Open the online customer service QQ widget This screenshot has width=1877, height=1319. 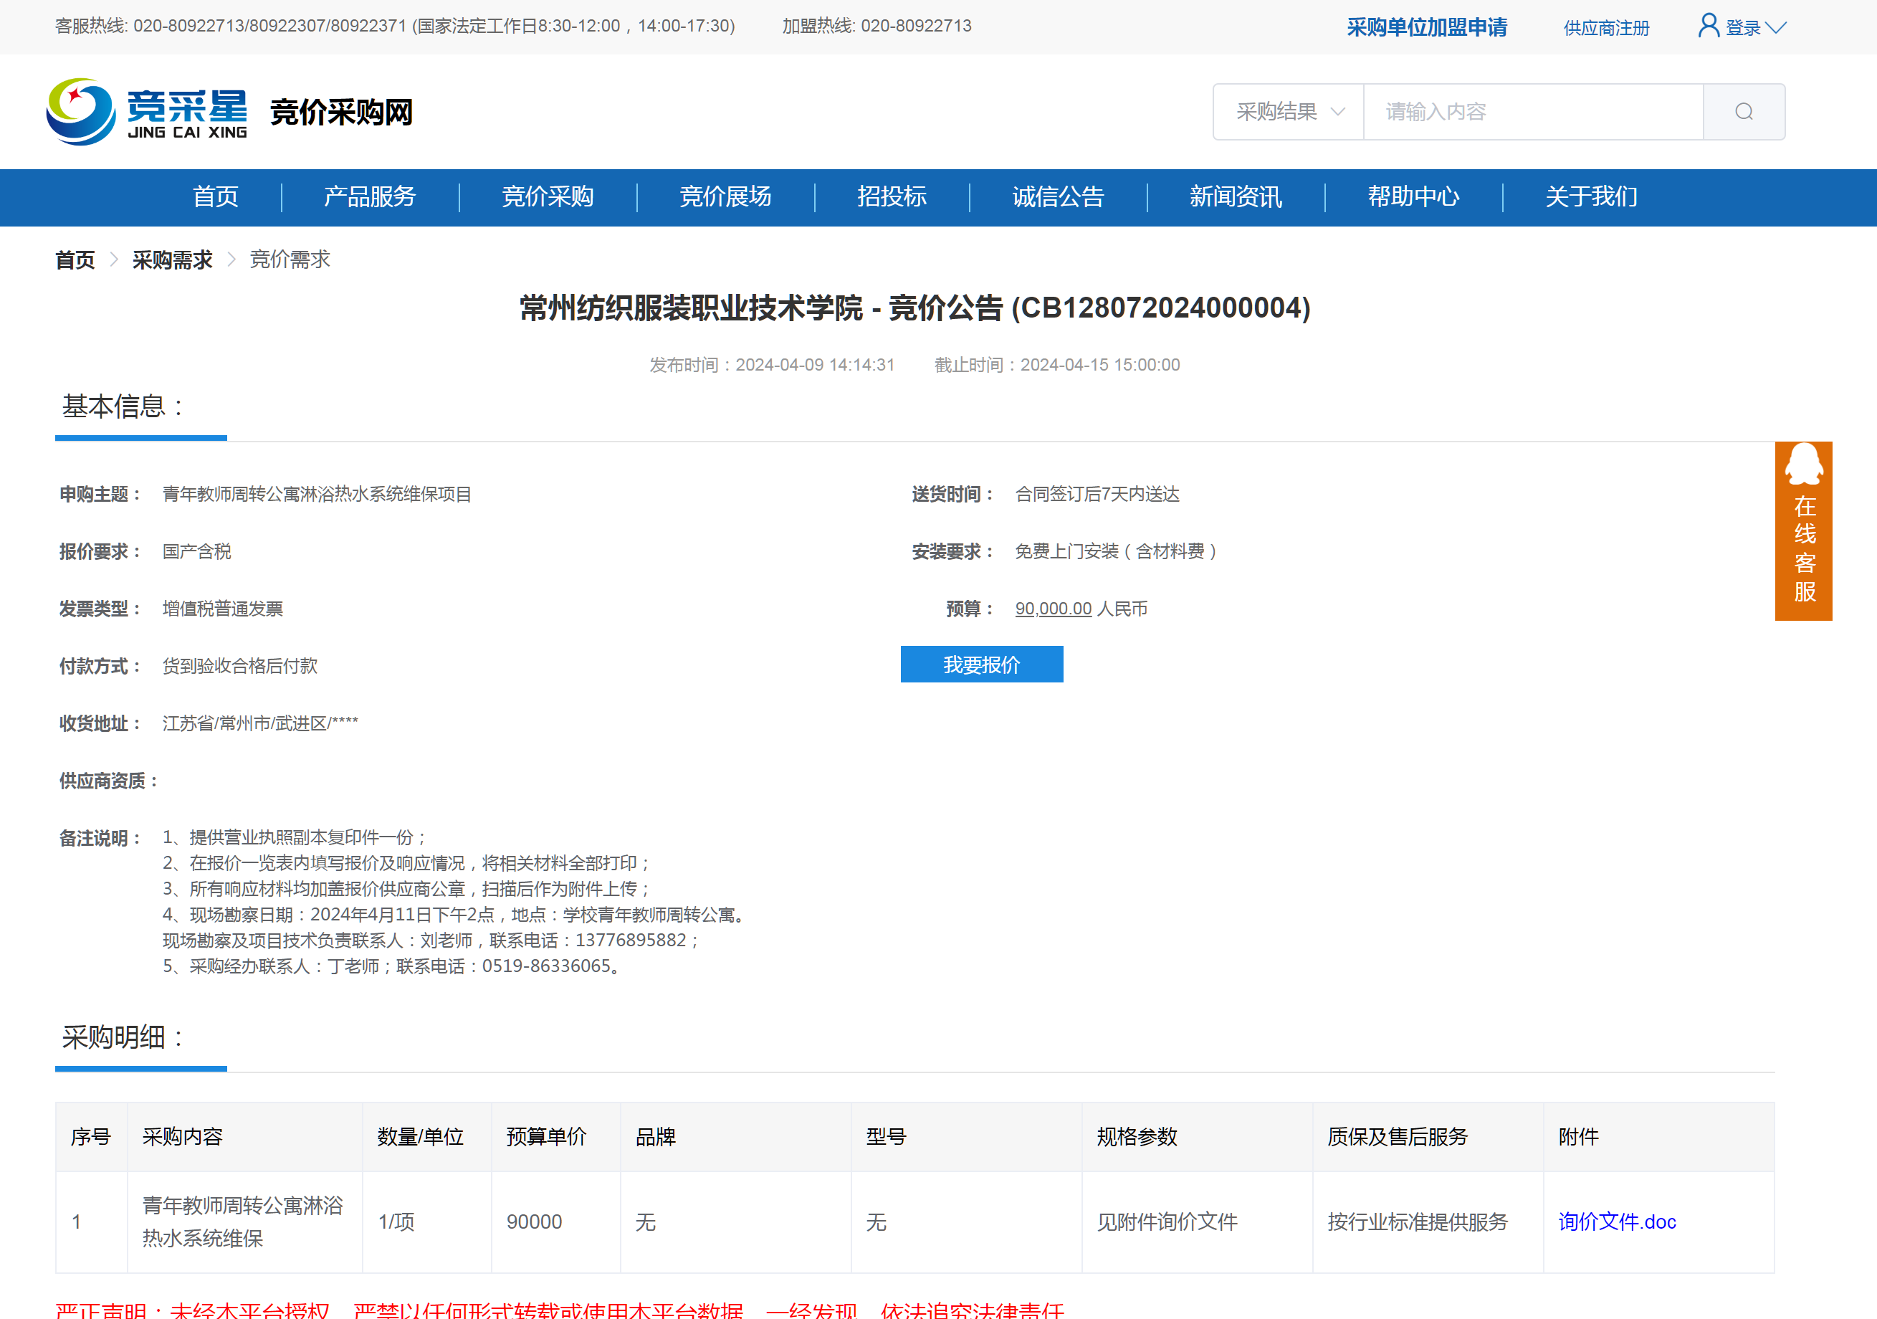(1802, 530)
